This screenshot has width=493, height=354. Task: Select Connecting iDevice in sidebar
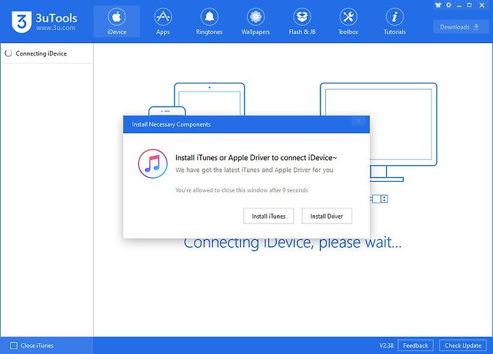click(x=47, y=53)
